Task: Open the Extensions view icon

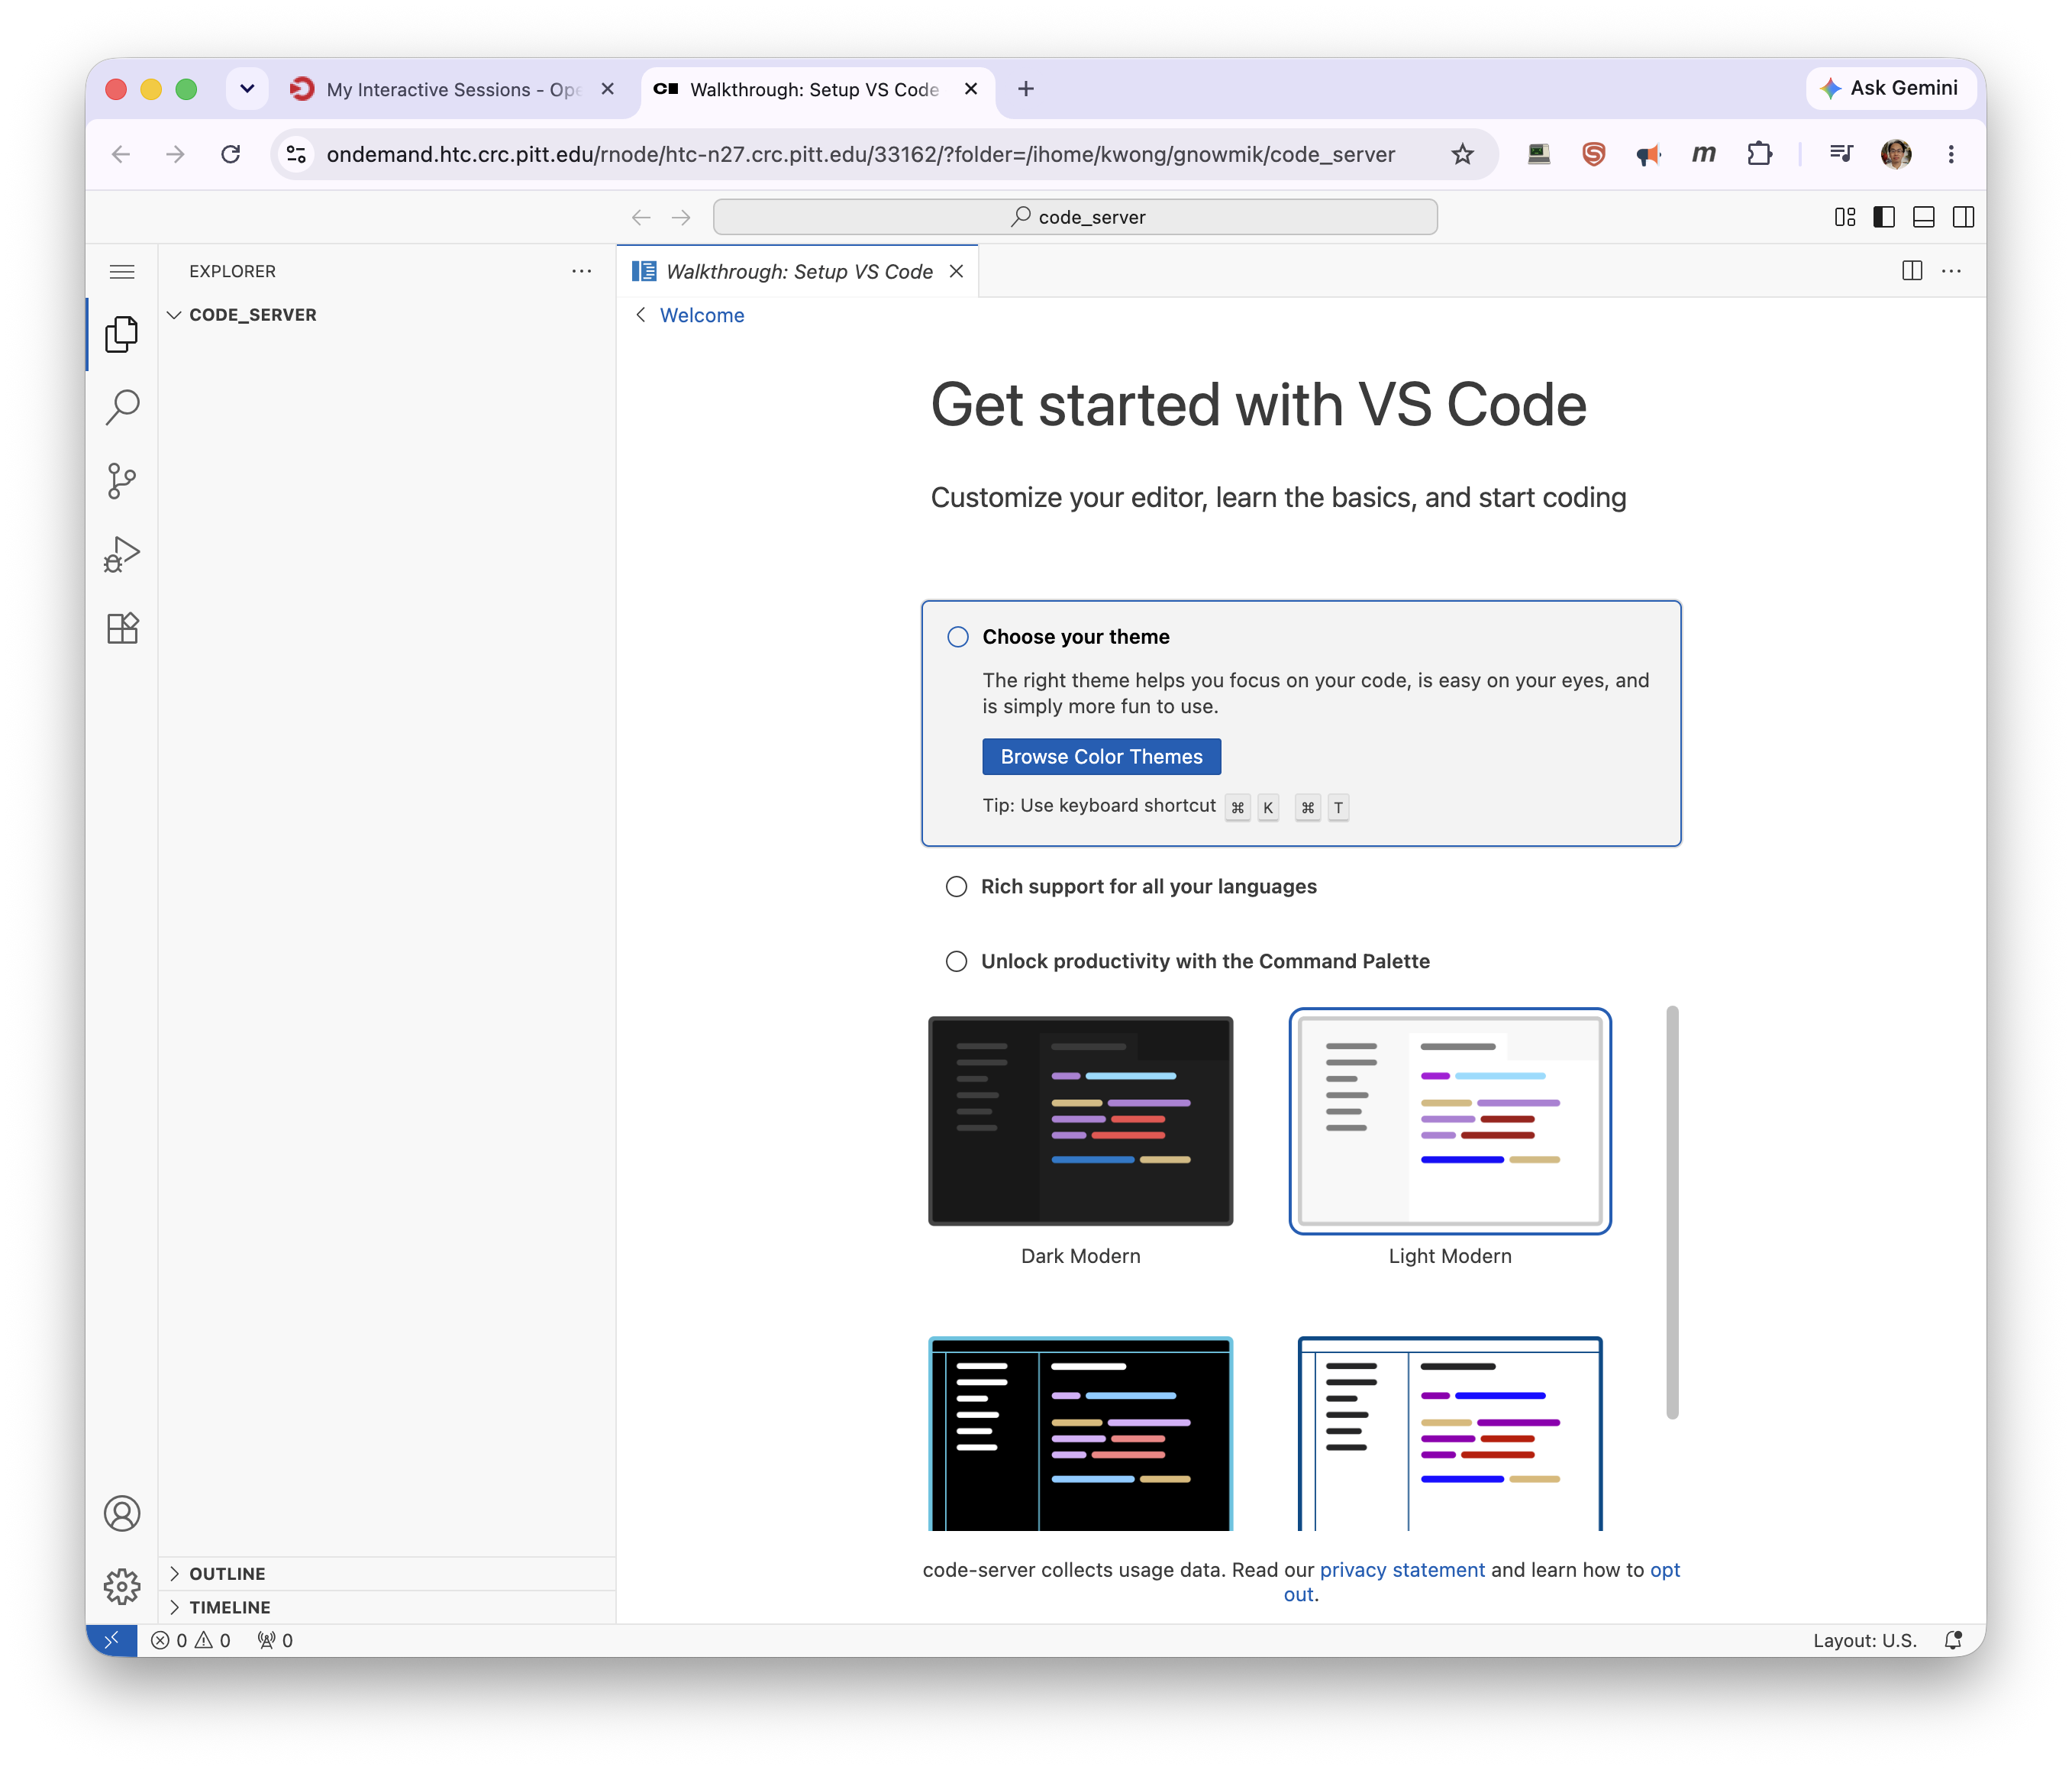Action: coord(122,628)
